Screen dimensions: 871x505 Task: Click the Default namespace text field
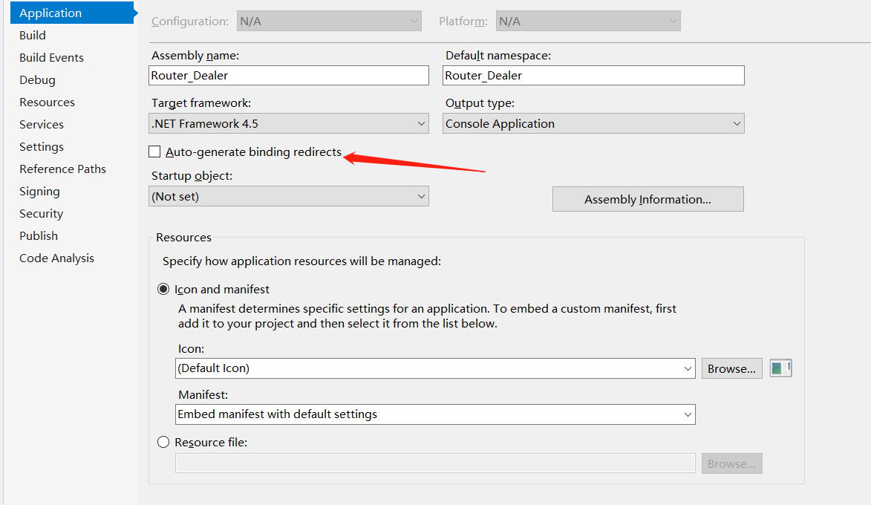pos(593,76)
